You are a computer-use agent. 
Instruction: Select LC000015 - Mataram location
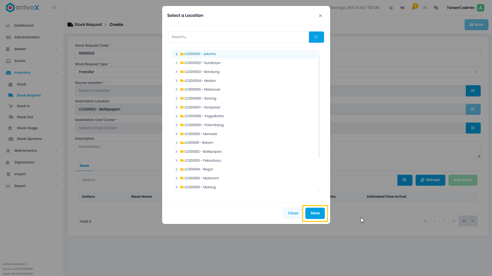click(x=202, y=178)
